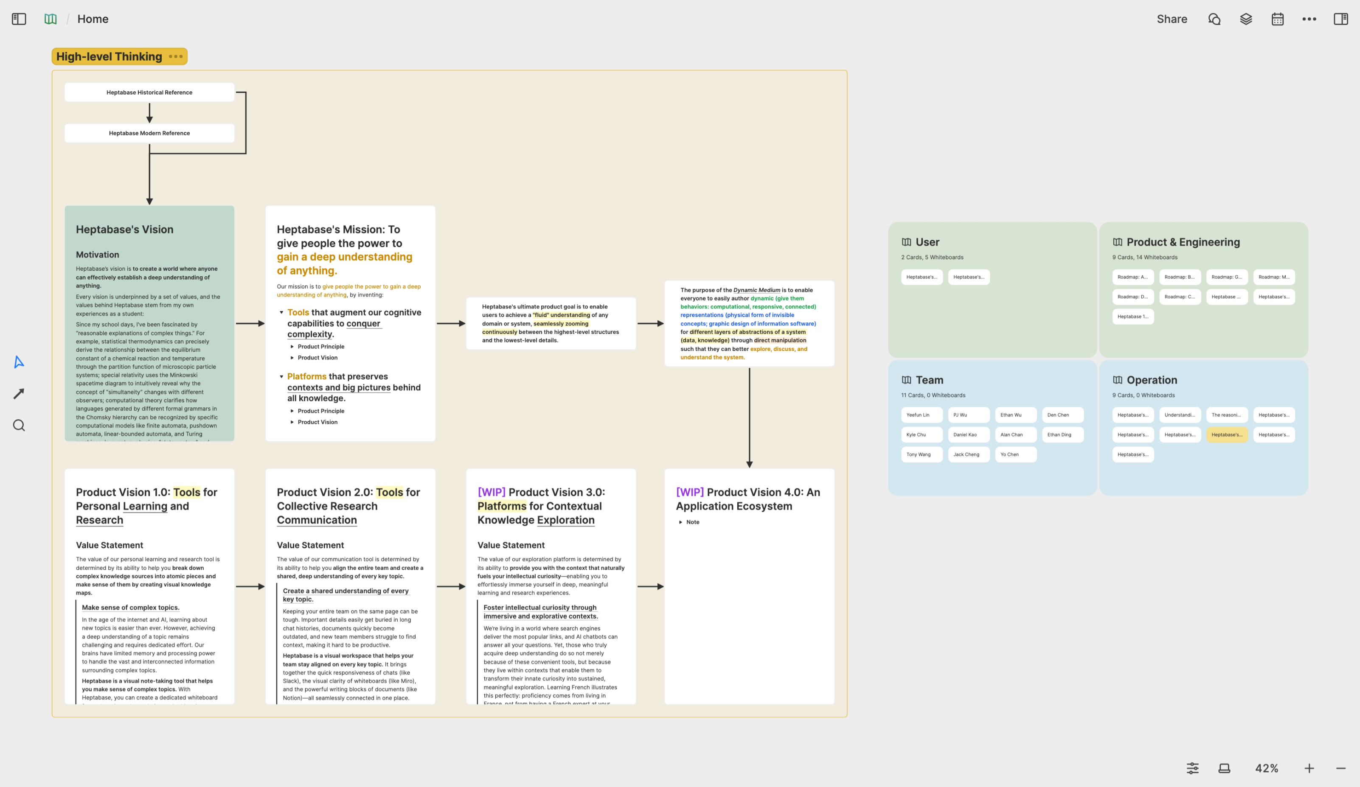The height and width of the screenshot is (787, 1360).
Task: Click the fit-to-screen icon beside zoom level
Action: click(1225, 768)
